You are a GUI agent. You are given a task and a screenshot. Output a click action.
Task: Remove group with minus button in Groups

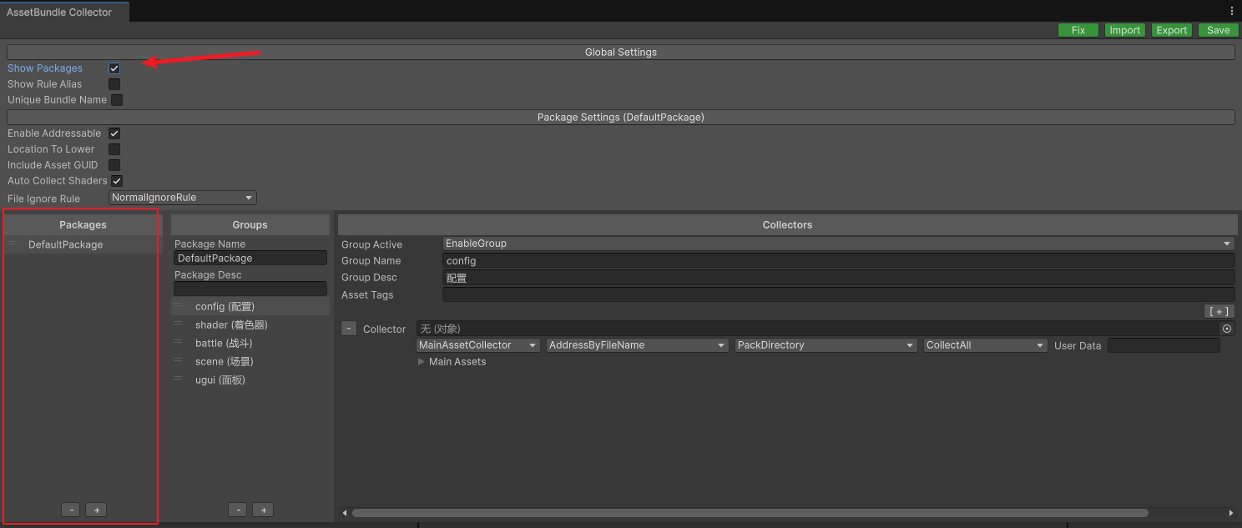pyautogui.click(x=238, y=510)
